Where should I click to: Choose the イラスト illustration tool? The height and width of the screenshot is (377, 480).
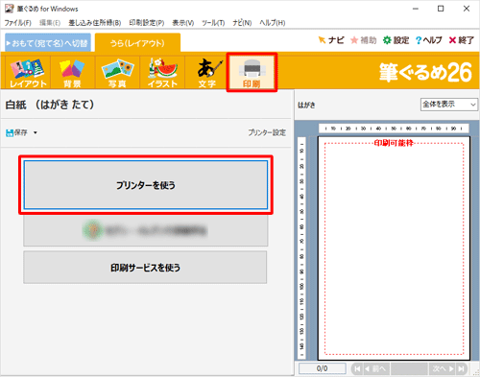coord(162,73)
